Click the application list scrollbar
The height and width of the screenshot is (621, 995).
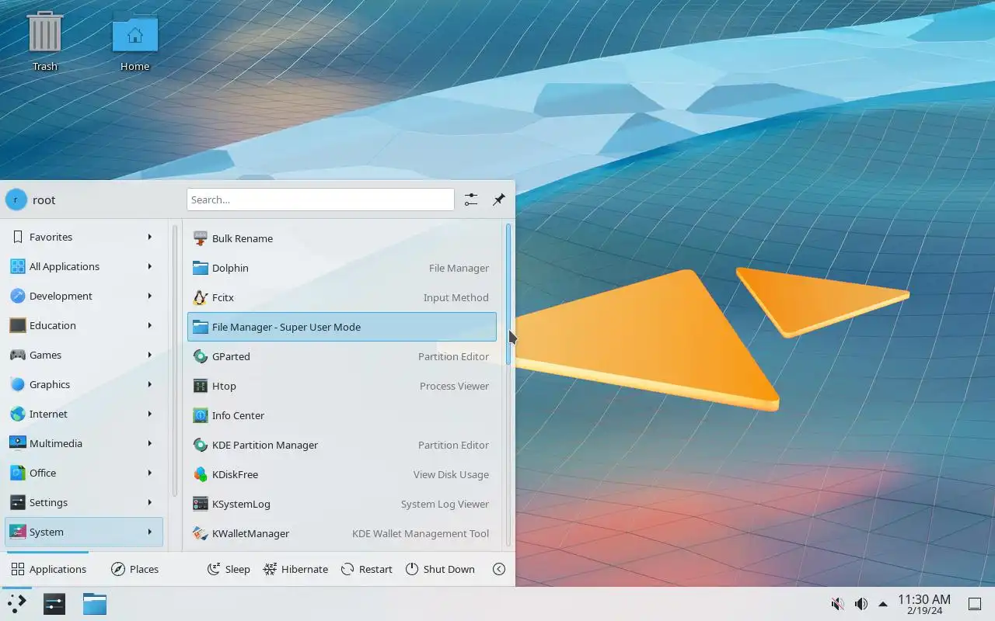[508, 294]
